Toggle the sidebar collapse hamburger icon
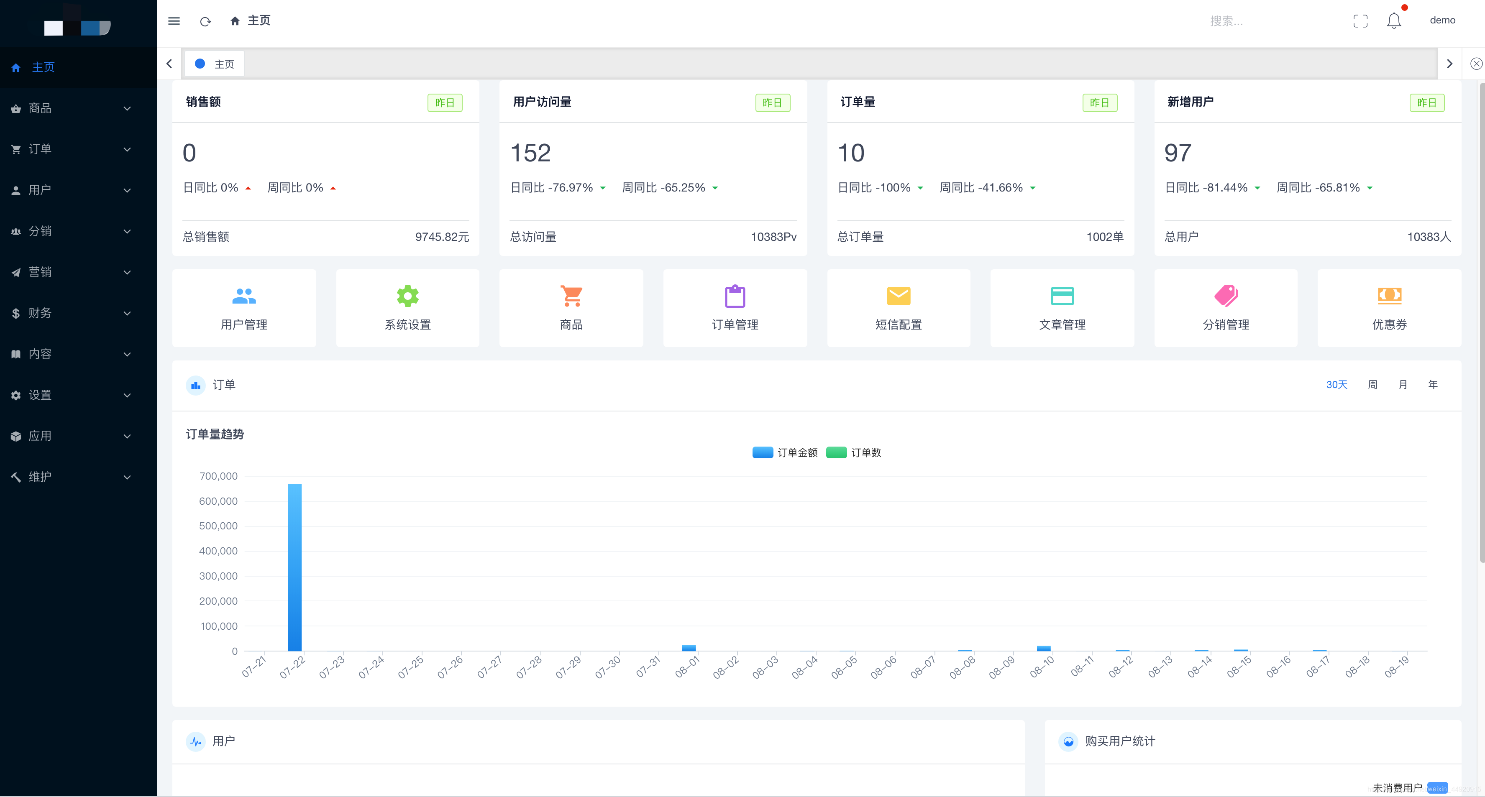This screenshot has width=1485, height=797. click(174, 21)
